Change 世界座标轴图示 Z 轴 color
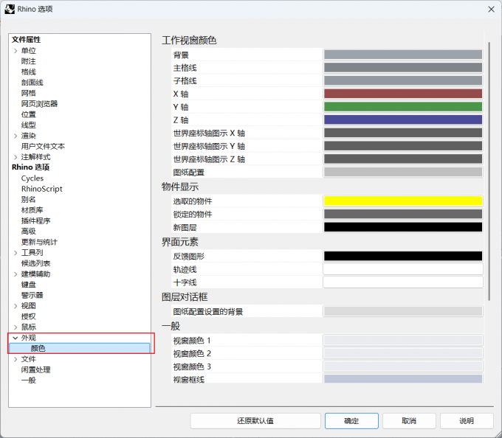This screenshot has height=438, width=502. pyautogui.click(x=403, y=159)
